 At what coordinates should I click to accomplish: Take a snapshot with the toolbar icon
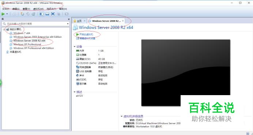click(22, 14)
